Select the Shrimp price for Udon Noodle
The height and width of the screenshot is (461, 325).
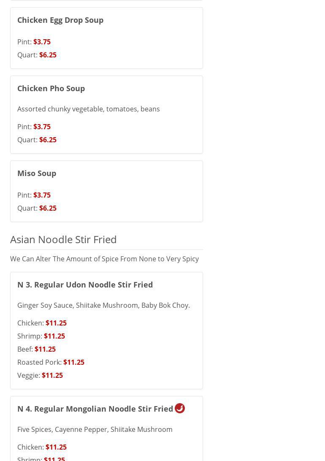54,336
